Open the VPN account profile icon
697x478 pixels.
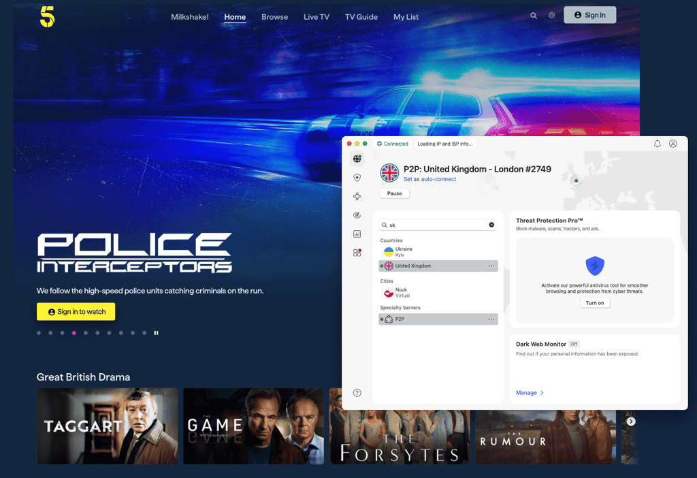[673, 144]
